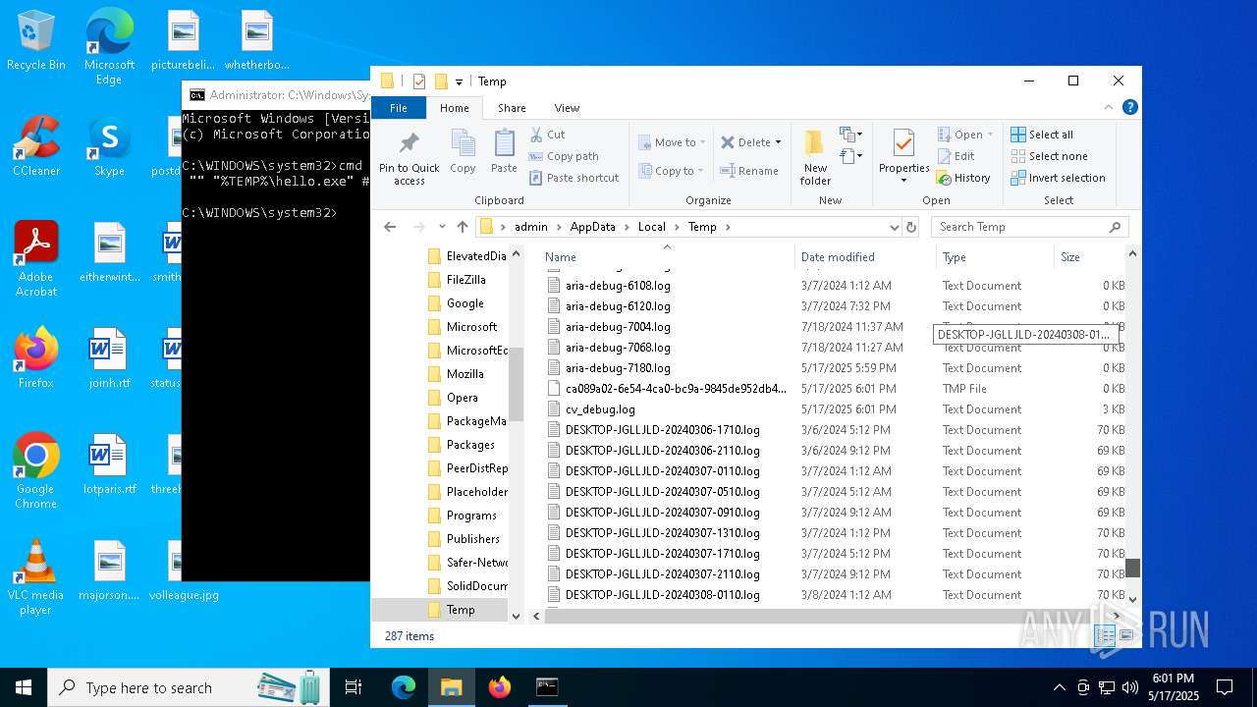Screen dimensions: 1257x707
Task: Expand the address bar history dropdown
Action: coord(894,227)
